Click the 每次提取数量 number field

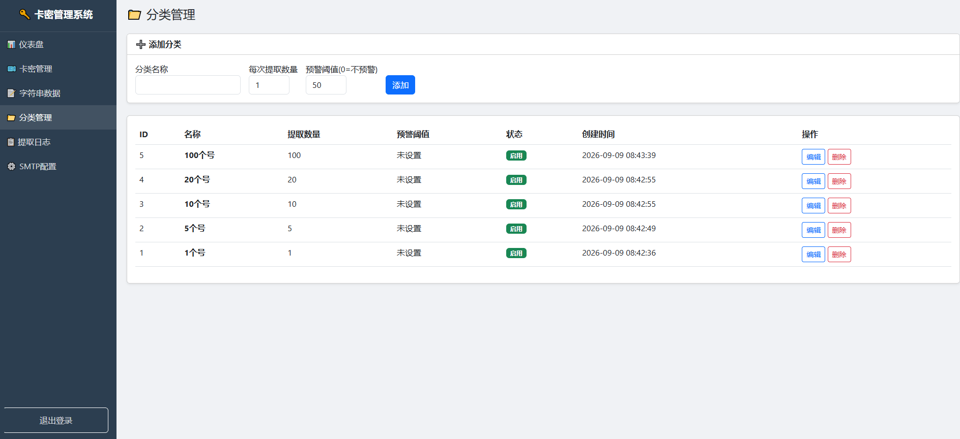pos(269,85)
